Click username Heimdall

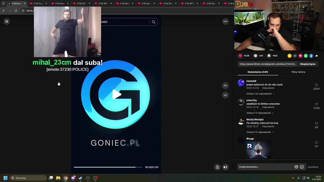click(251, 81)
